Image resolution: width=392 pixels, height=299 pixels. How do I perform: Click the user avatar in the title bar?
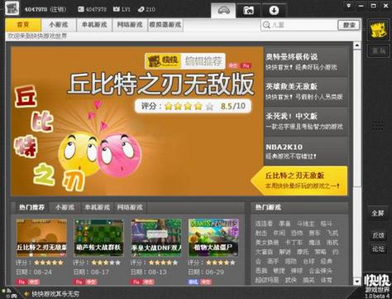[x=12, y=8]
